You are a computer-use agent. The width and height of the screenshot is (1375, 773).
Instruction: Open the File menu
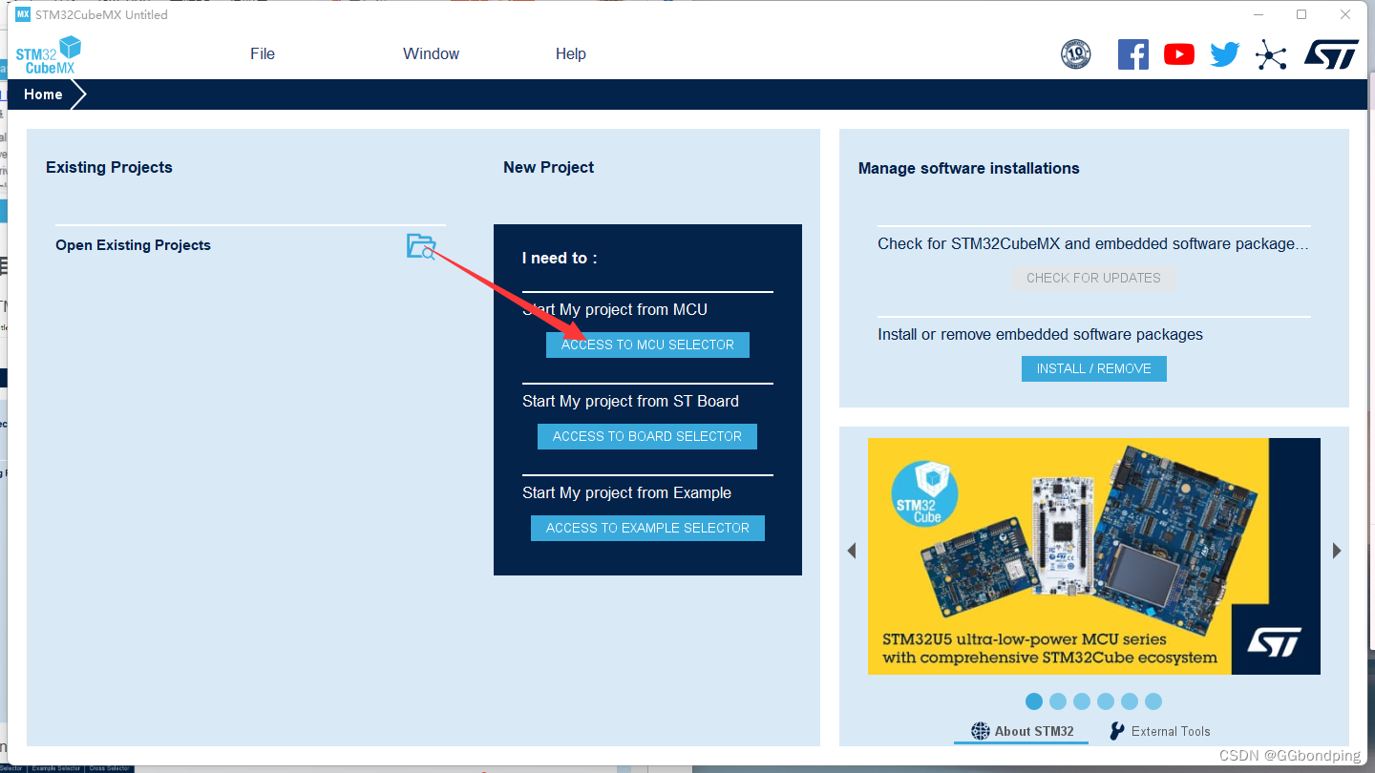[x=263, y=54]
